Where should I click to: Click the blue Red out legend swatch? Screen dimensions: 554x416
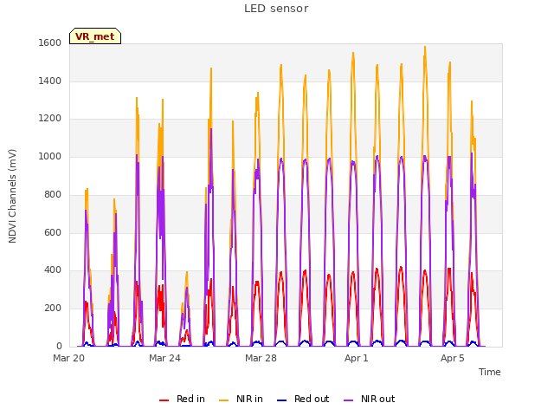[x=281, y=400]
